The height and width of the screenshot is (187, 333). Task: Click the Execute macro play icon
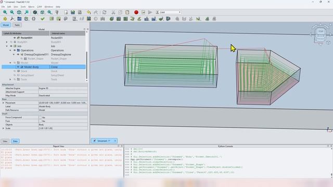tap(150, 12)
